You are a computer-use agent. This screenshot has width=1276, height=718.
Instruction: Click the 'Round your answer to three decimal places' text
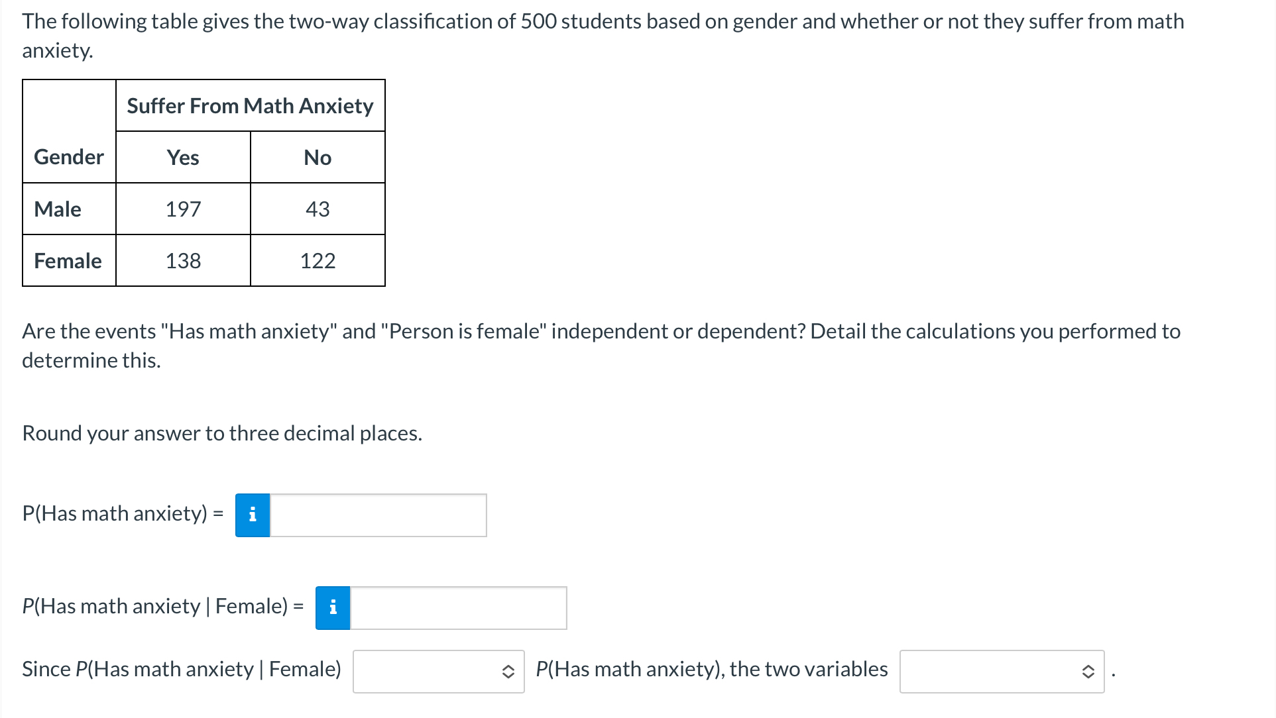click(222, 433)
